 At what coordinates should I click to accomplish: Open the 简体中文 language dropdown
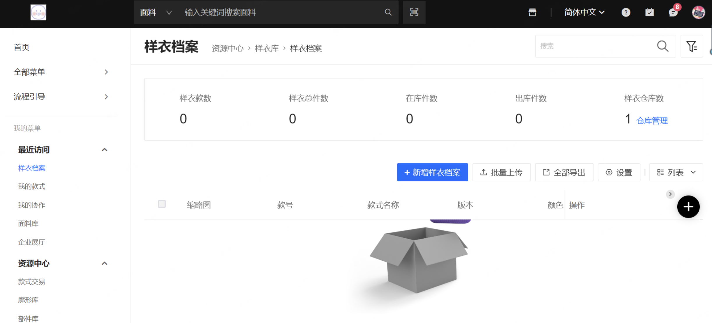click(x=584, y=12)
